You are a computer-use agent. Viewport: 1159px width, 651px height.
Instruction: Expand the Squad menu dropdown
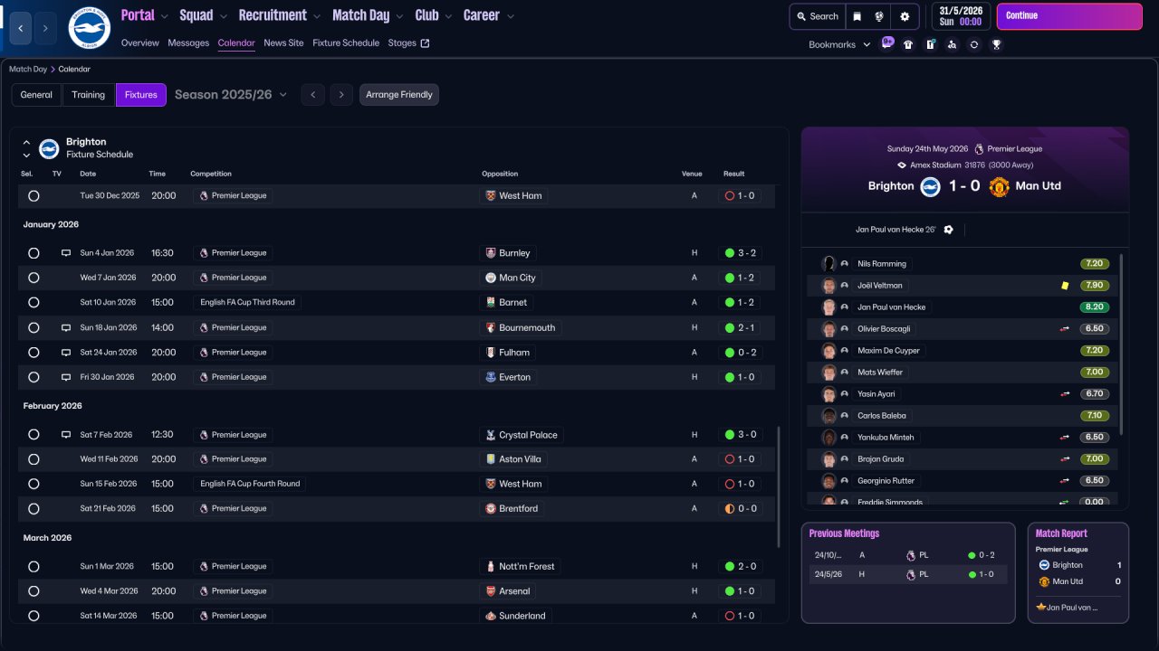223,16
